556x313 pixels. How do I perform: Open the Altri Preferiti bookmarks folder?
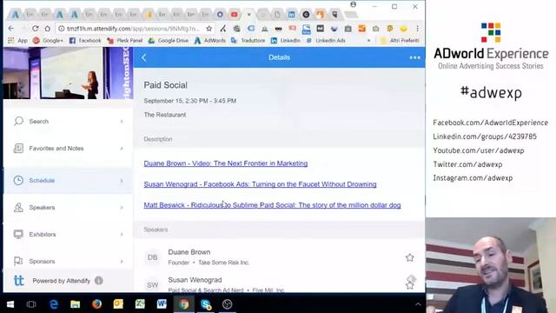tap(400, 41)
